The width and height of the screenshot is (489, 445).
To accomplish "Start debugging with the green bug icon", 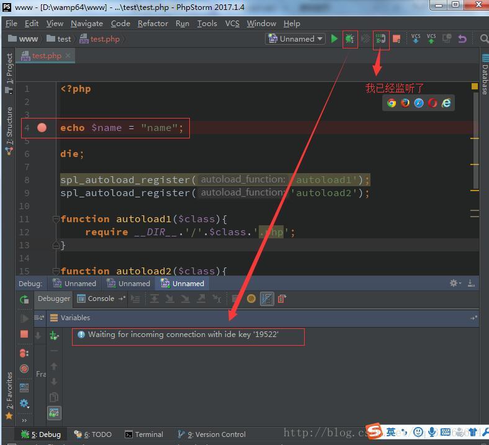I will click(x=349, y=38).
